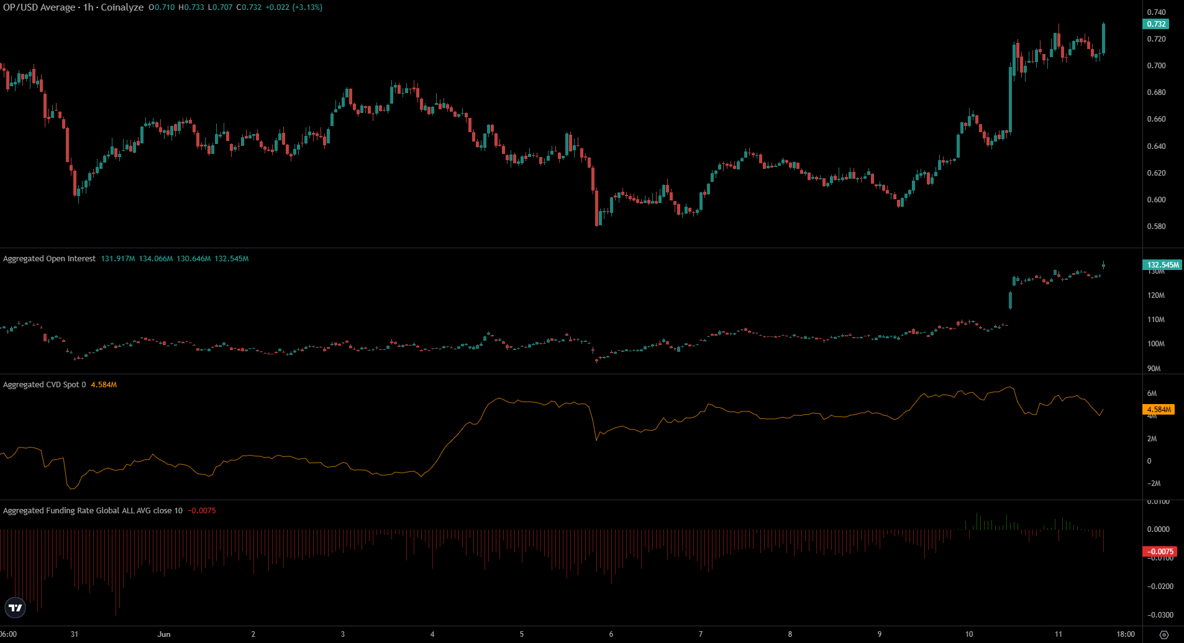
Task: Click the 100M level on open interest scale
Action: pyautogui.click(x=1156, y=344)
